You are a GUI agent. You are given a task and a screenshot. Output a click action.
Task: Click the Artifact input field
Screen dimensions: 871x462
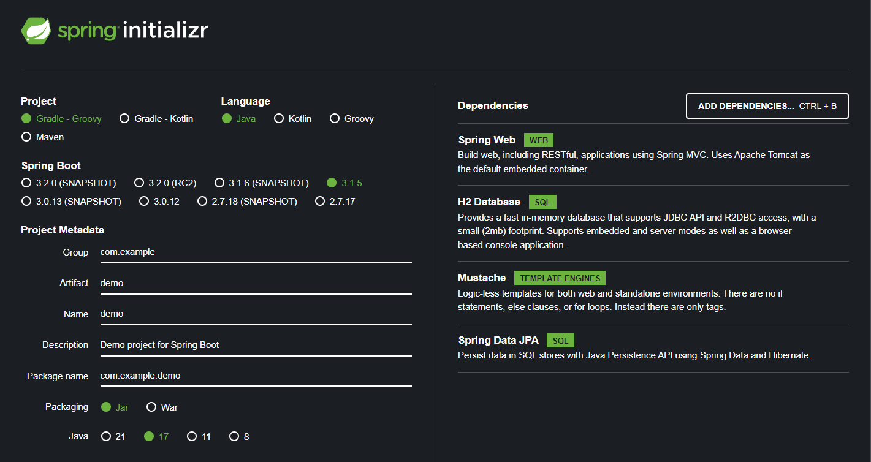pos(256,283)
